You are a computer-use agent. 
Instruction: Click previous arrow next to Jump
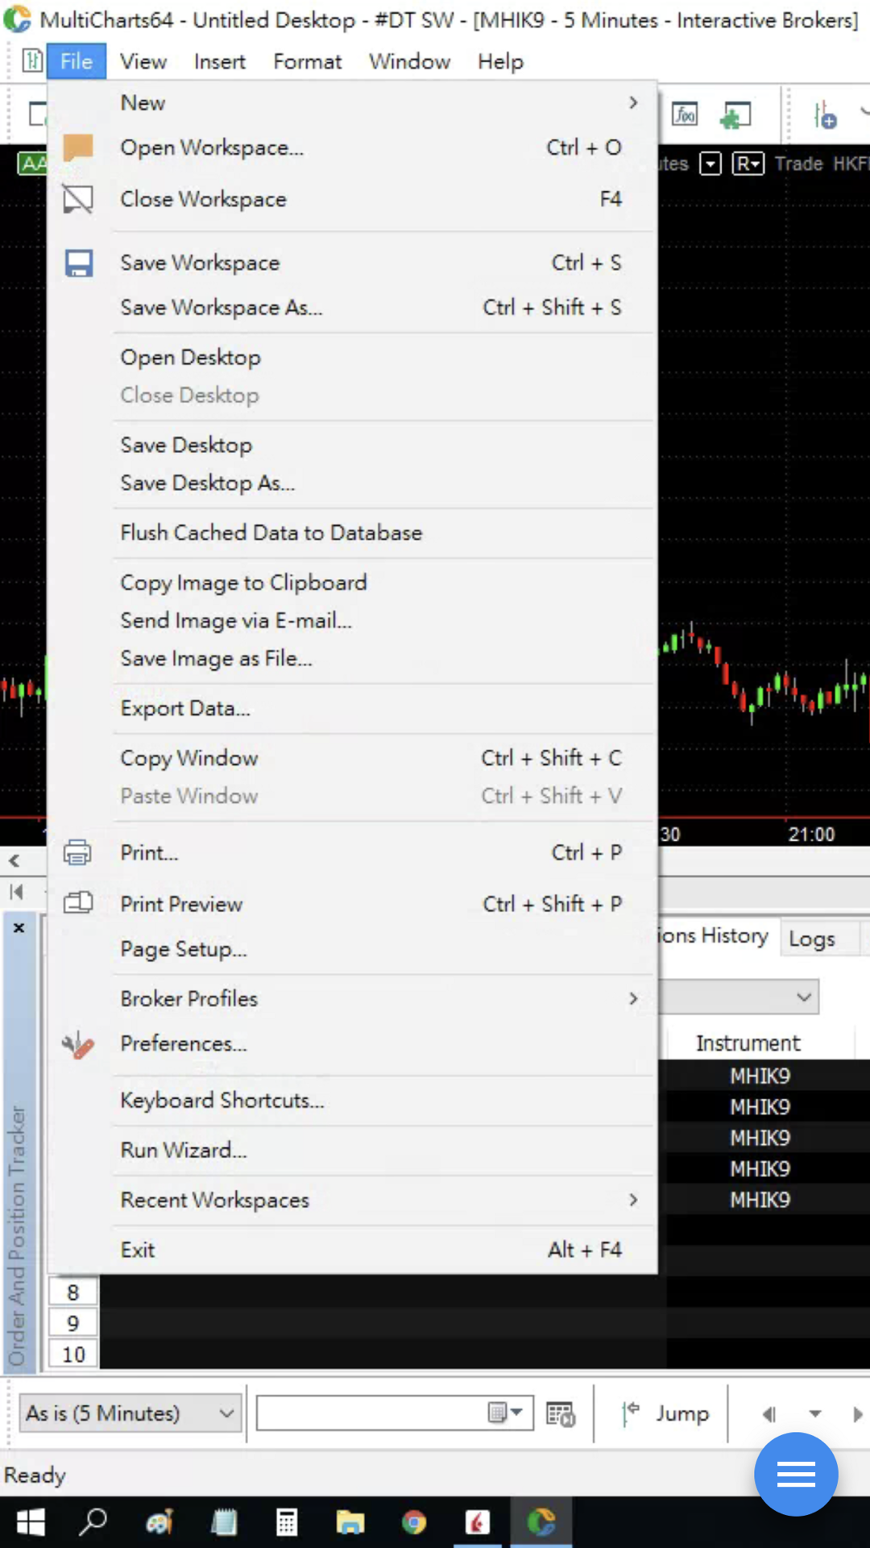[x=769, y=1414]
